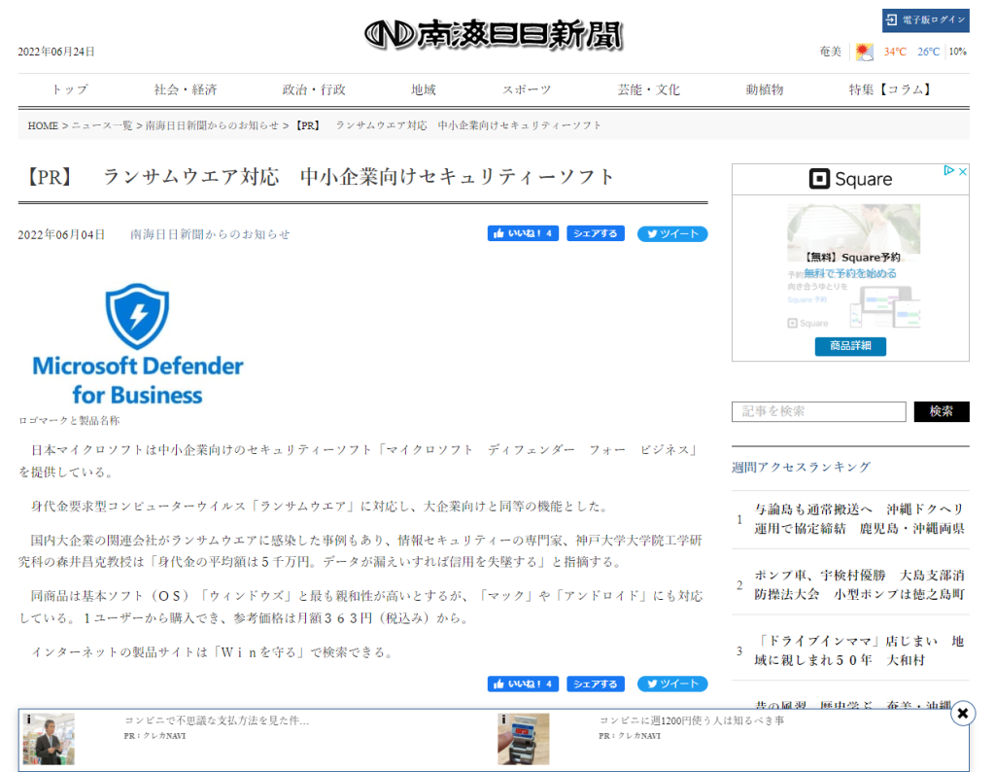The height and width of the screenshot is (772, 995).
Task: Click the info icon on the left bottom ad
Action: 28,719
